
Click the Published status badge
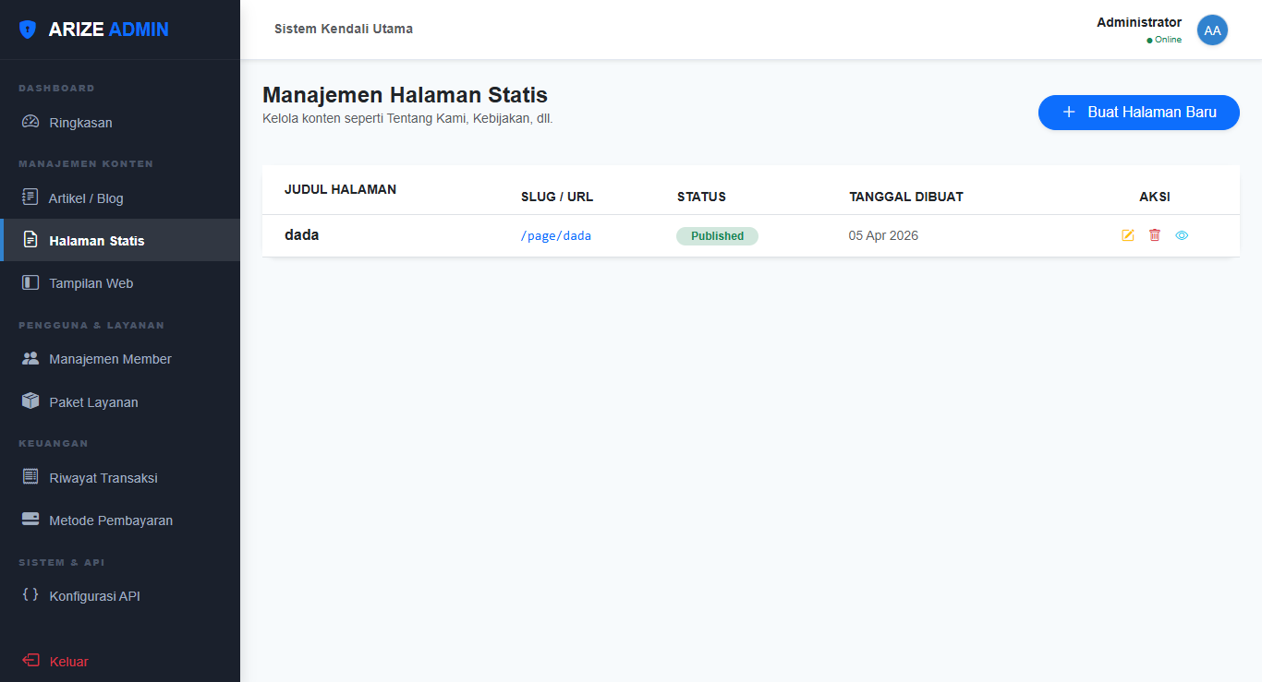tap(717, 236)
